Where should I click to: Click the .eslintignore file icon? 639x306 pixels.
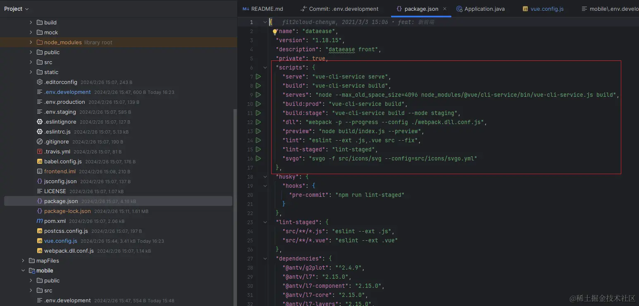(40, 122)
